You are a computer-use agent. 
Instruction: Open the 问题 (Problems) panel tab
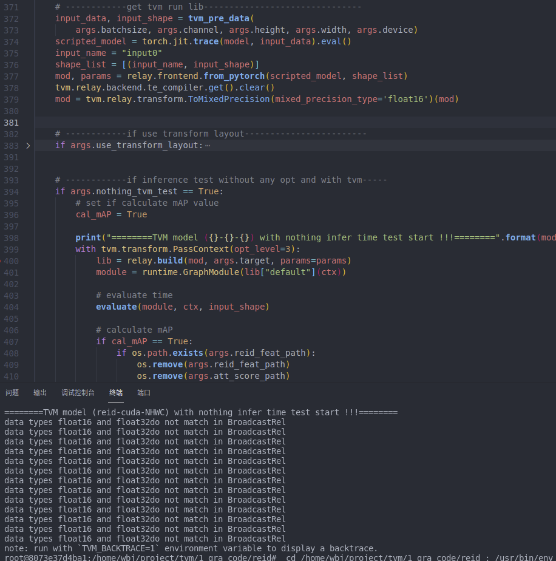pyautogui.click(x=12, y=393)
